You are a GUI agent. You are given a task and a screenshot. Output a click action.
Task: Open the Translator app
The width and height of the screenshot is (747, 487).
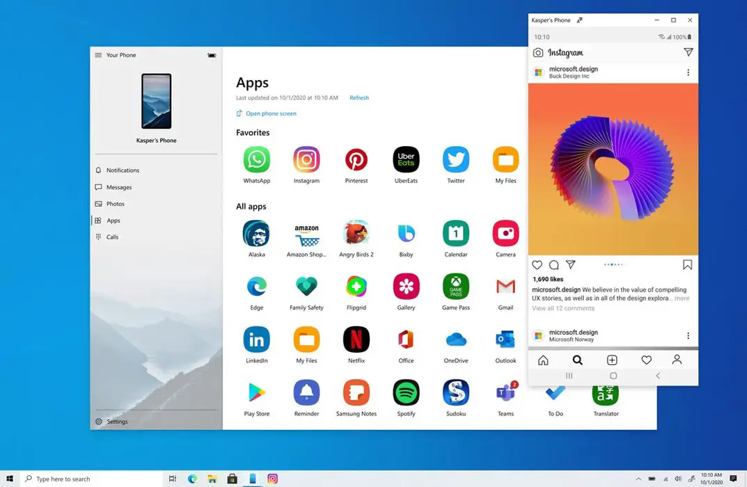coord(606,395)
